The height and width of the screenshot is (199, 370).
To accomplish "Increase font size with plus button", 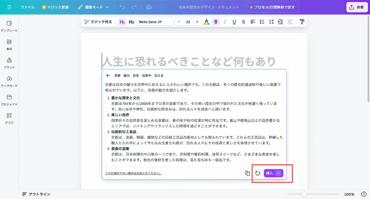I will click(x=197, y=22).
